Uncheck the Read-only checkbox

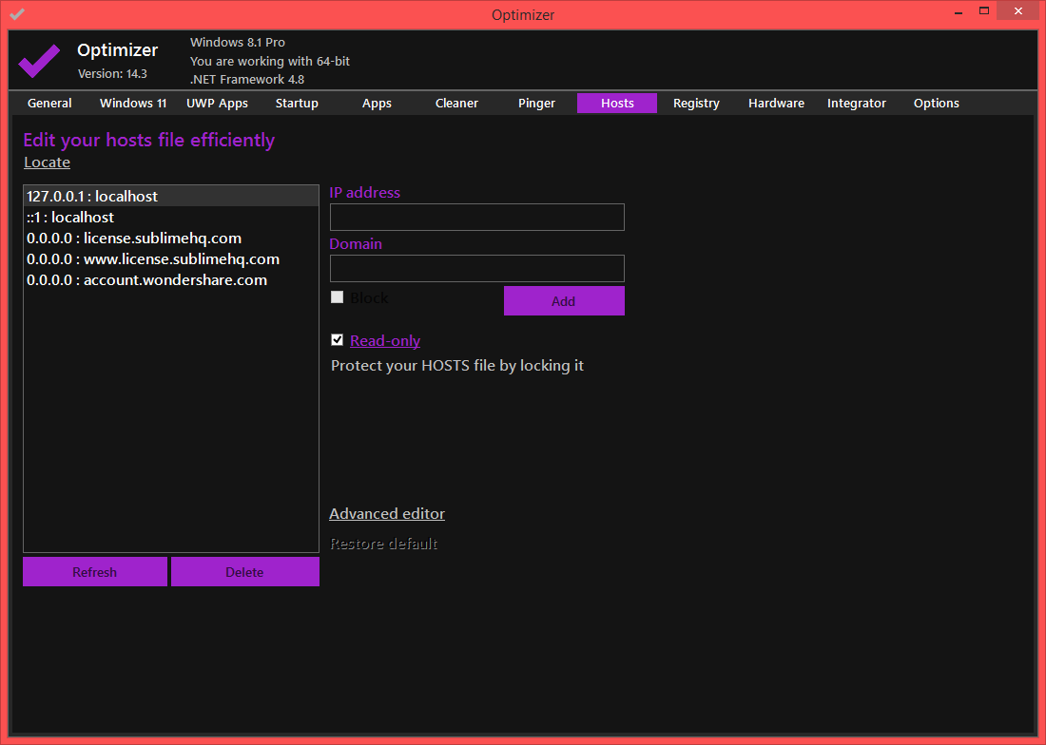(337, 340)
